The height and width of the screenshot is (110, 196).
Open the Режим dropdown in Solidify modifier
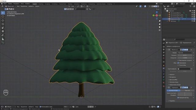pyautogui.click(x=185, y=53)
